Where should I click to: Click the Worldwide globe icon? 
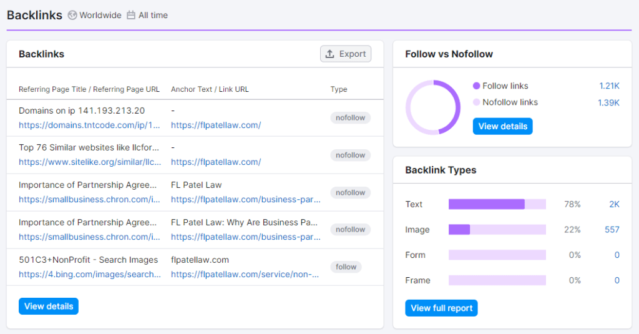coord(72,15)
